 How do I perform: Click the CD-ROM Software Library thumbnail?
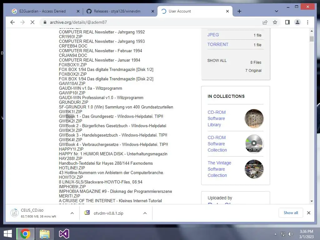pos(254,118)
